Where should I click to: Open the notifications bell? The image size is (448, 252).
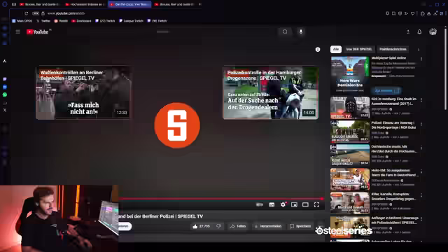click(419, 31)
